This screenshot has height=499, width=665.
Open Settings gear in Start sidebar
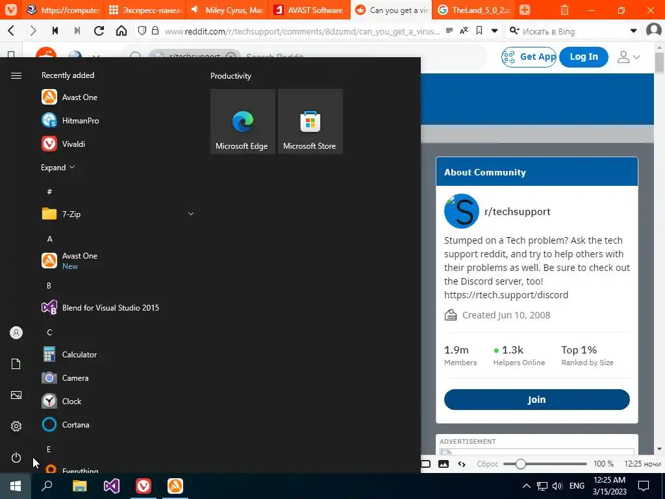16,426
